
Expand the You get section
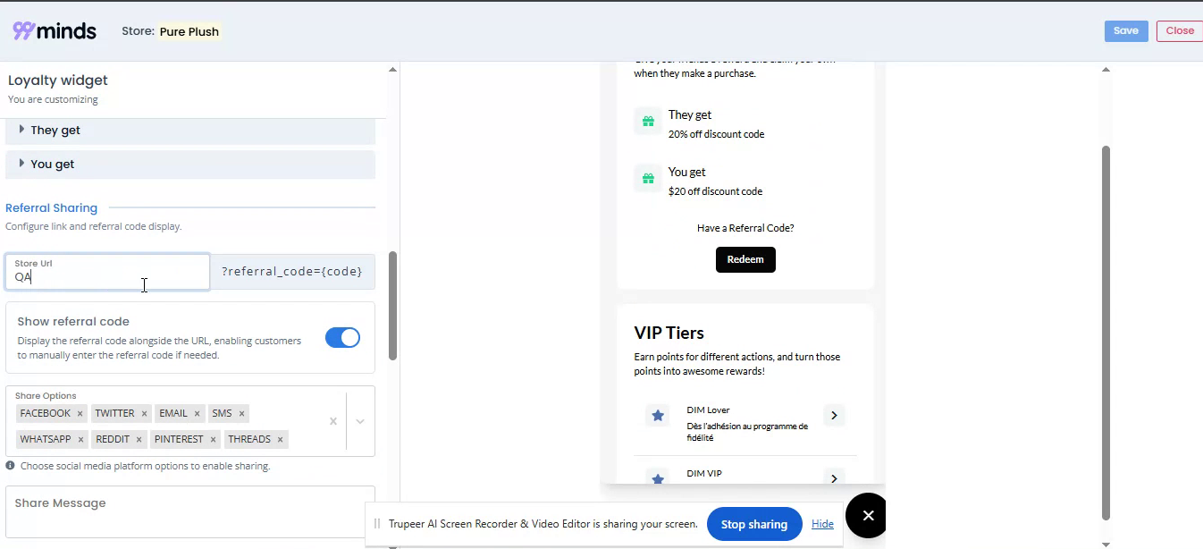[x=190, y=165]
